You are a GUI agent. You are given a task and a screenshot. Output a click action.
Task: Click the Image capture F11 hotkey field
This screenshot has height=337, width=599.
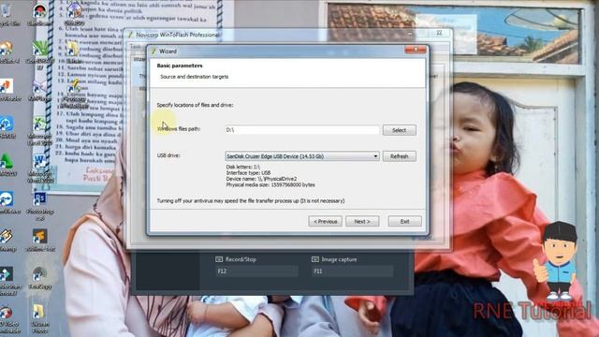coord(352,271)
